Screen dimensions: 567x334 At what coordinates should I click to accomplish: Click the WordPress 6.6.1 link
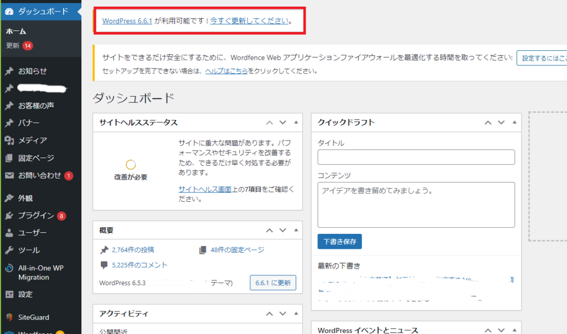pos(127,21)
